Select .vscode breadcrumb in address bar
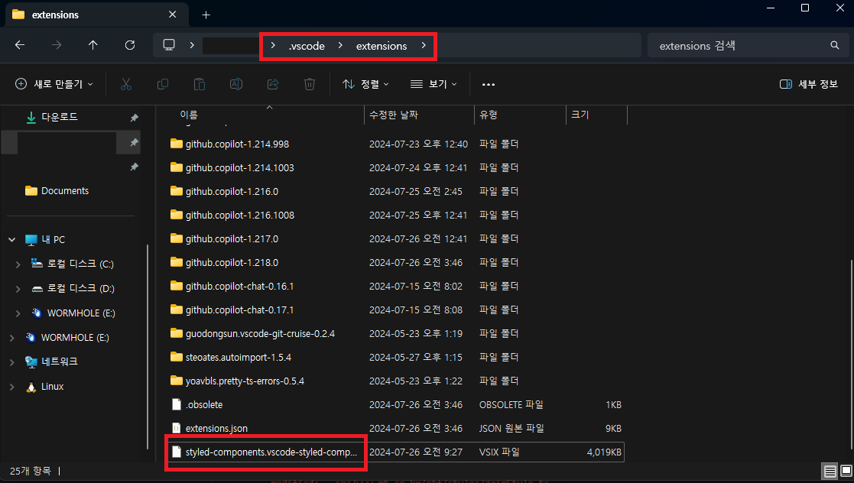854x483 pixels. 307,46
